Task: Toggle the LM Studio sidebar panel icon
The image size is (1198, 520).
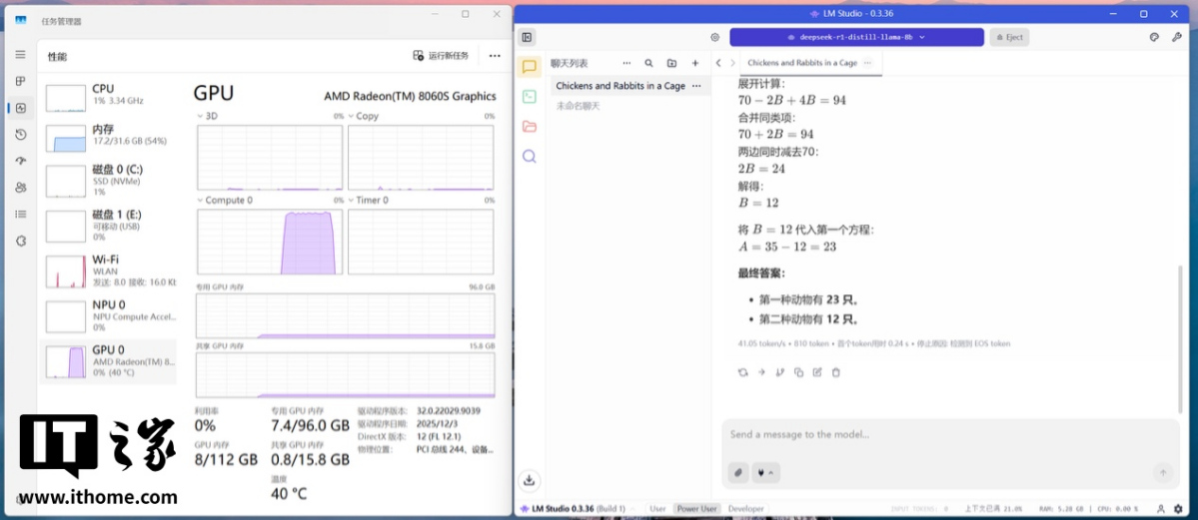Action: 528,37
